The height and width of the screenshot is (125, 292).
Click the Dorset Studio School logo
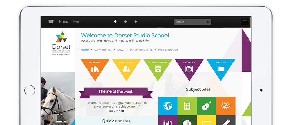[61, 43]
